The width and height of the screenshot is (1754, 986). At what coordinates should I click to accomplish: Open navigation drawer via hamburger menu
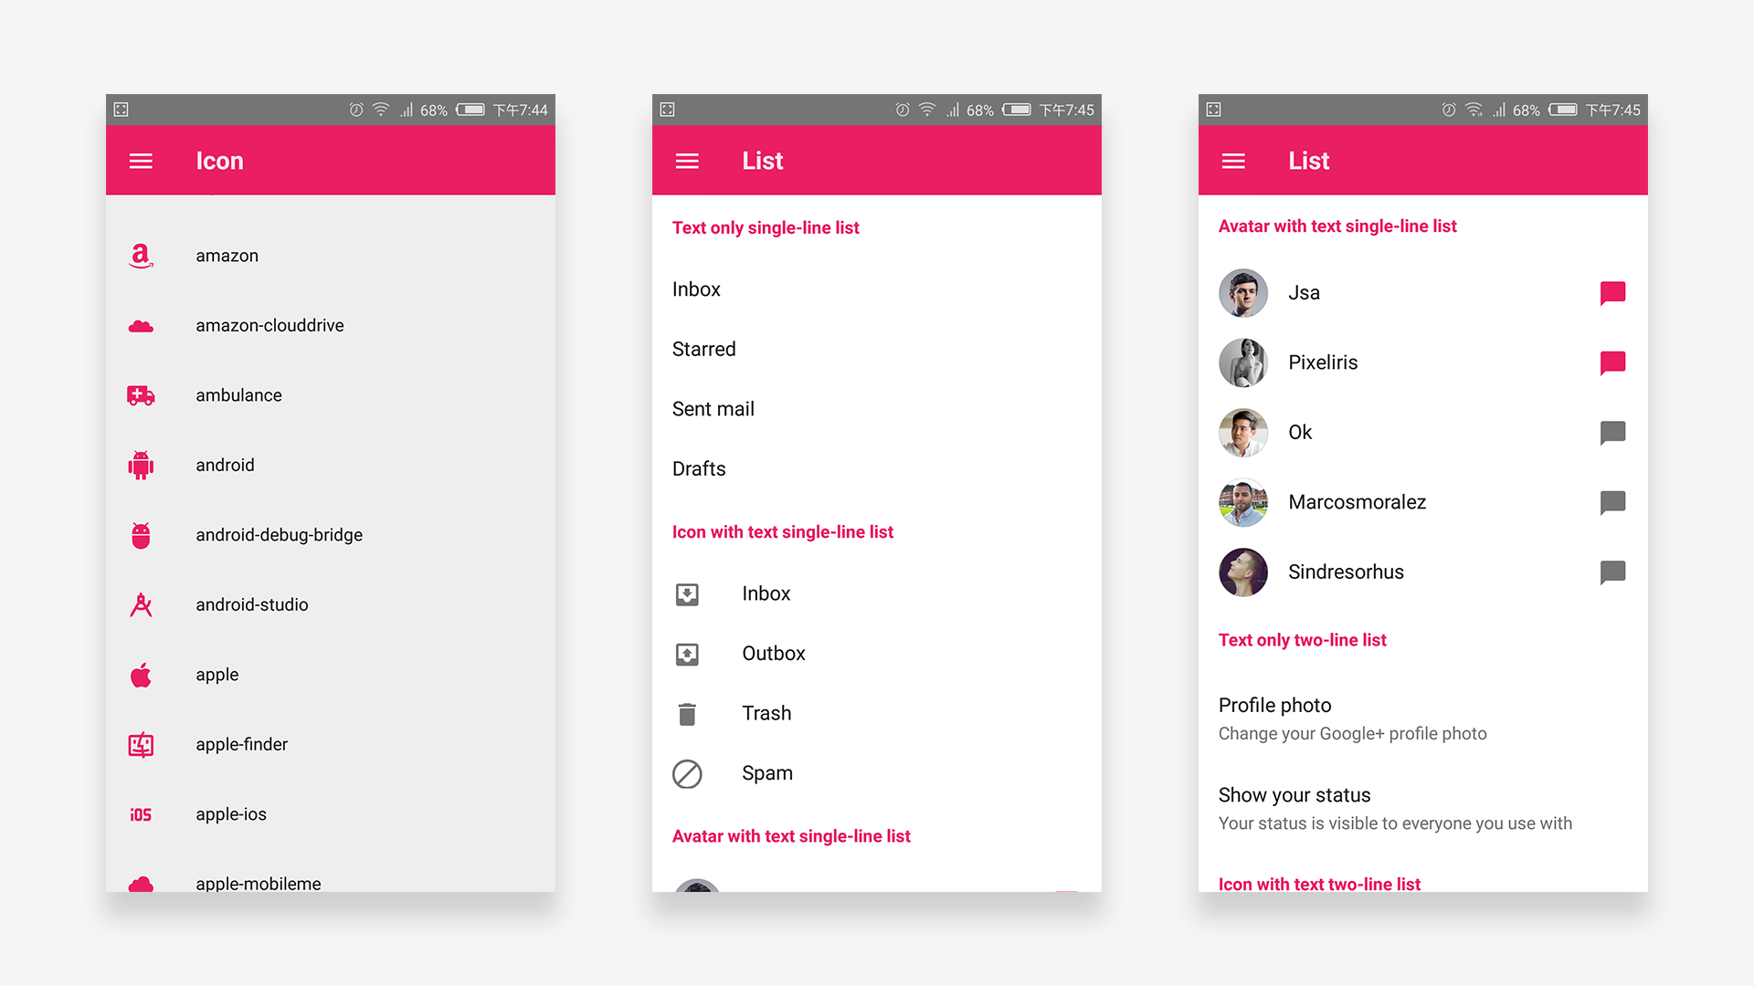(141, 160)
